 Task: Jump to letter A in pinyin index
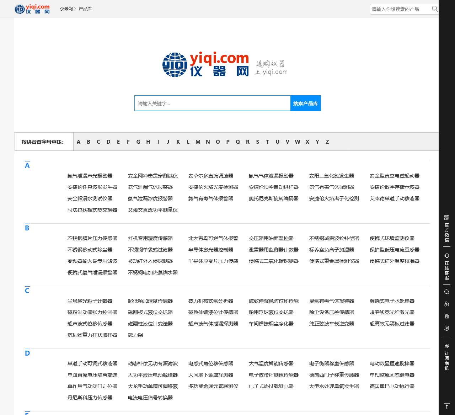(x=79, y=142)
